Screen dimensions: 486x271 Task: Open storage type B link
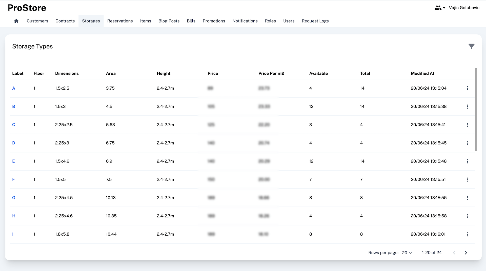click(14, 107)
